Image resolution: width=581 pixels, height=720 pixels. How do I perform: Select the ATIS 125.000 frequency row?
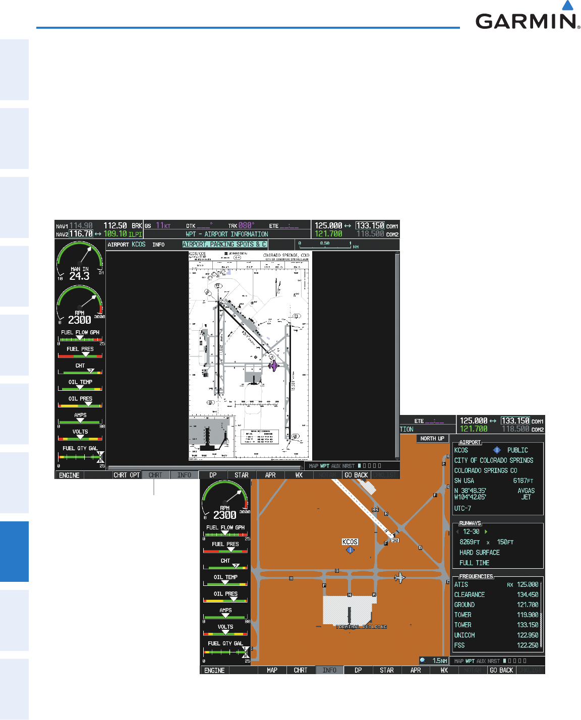coord(496,585)
